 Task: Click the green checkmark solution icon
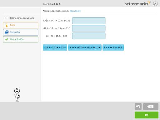(x=7, y=39)
